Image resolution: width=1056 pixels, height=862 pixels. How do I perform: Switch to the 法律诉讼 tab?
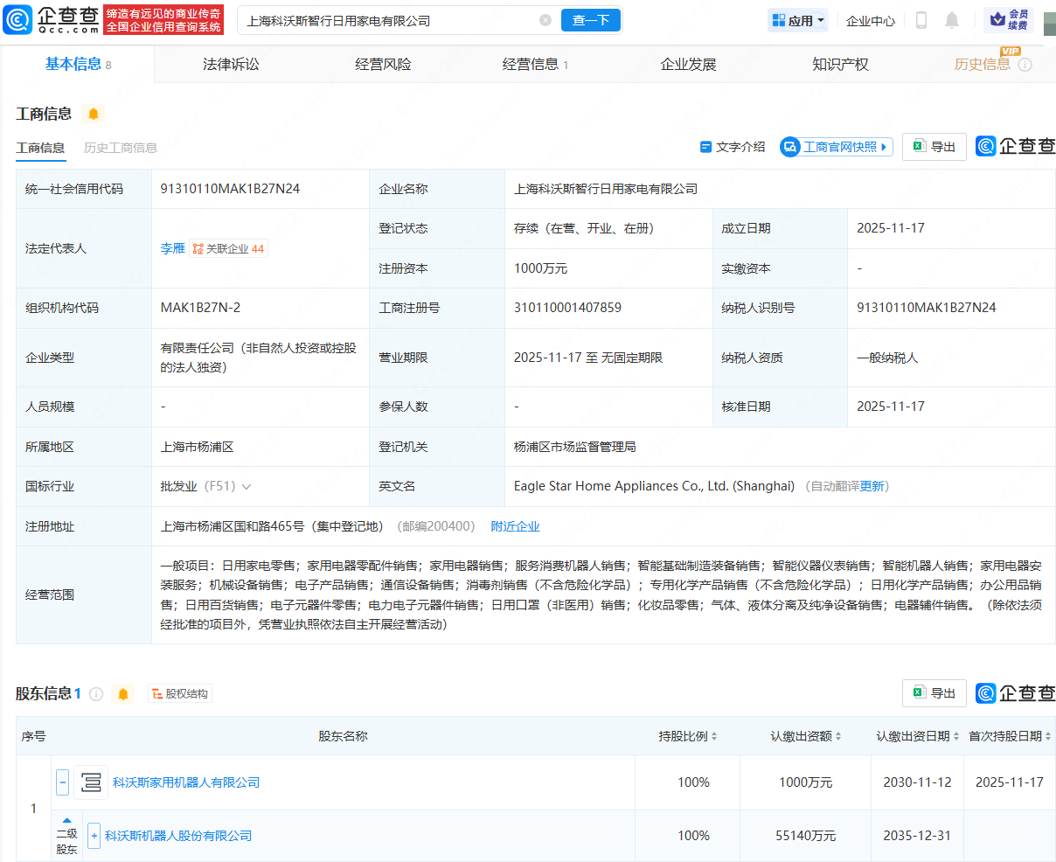click(231, 64)
